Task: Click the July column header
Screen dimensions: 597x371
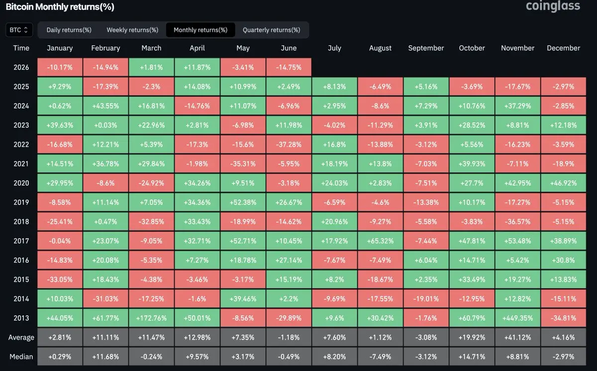Action: coord(334,48)
